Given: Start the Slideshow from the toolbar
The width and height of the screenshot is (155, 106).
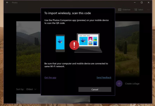Looking at the screenshot, I should click(x=124, y=10).
